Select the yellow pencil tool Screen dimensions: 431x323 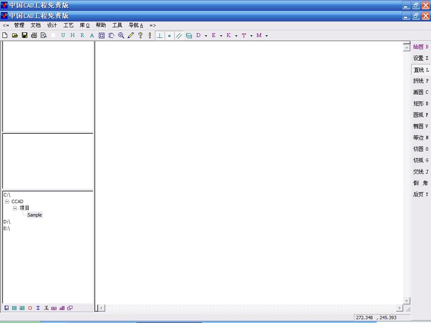[130, 35]
